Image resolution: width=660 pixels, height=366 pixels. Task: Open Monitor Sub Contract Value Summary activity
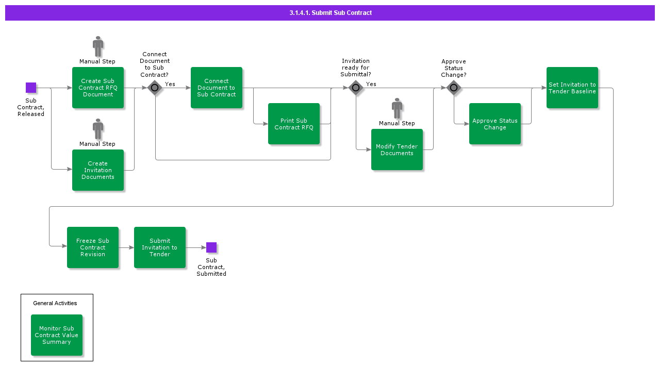click(x=57, y=335)
